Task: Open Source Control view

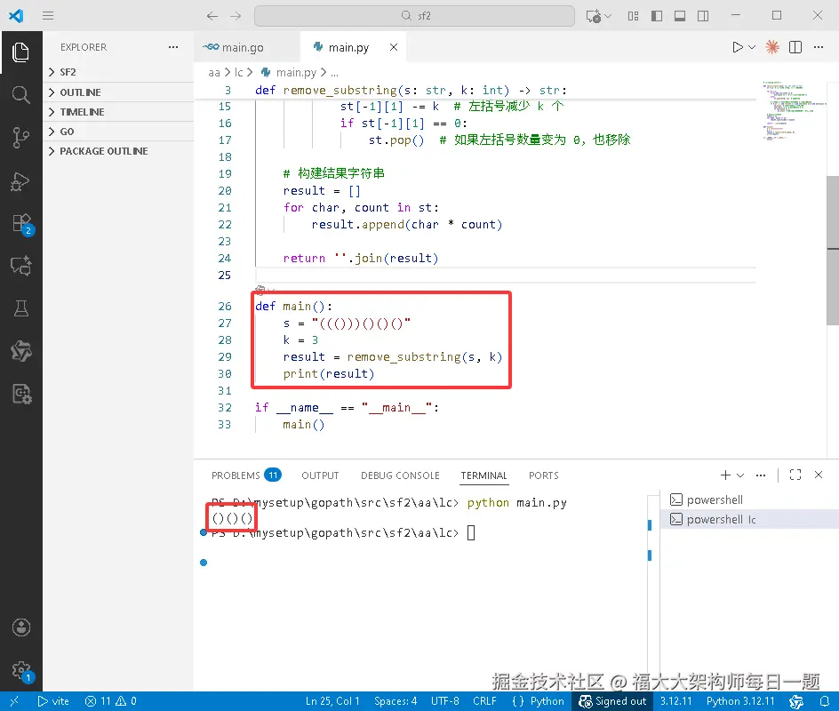Action: coord(20,138)
